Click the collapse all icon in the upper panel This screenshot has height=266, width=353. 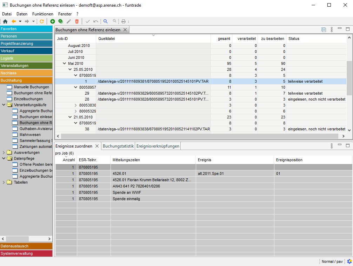[x=324, y=30]
